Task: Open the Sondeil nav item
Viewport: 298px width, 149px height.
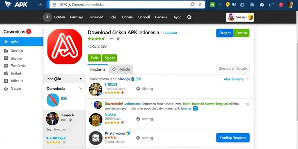Action: click(144, 17)
